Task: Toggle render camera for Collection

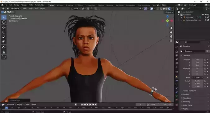Action: click(x=208, y=15)
